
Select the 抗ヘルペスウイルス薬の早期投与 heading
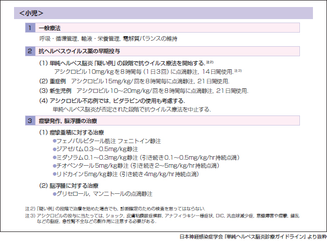pyautogui.click(x=79, y=51)
